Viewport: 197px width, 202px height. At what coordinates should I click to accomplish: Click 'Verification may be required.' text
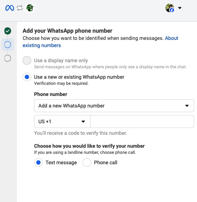point(61,83)
